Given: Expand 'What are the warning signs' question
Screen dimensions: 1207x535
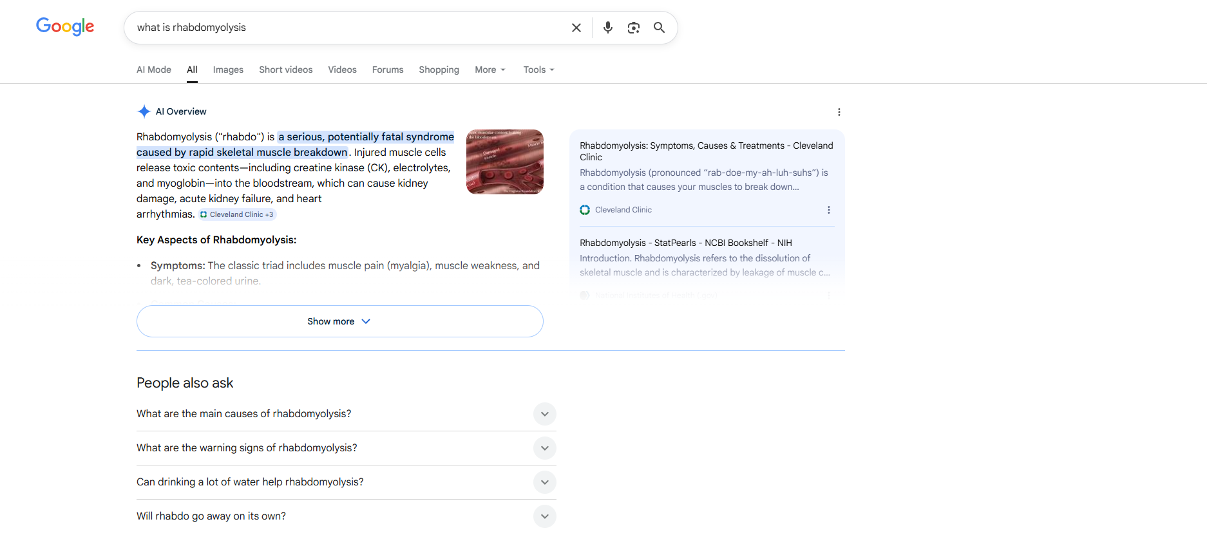Looking at the screenshot, I should coord(544,448).
